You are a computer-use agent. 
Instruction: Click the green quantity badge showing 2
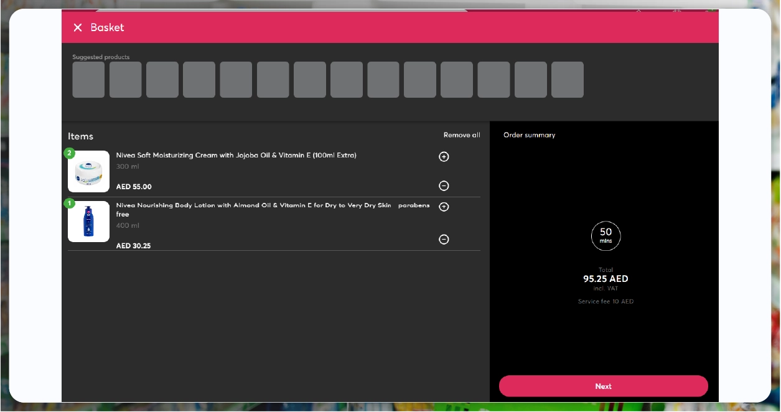(69, 153)
